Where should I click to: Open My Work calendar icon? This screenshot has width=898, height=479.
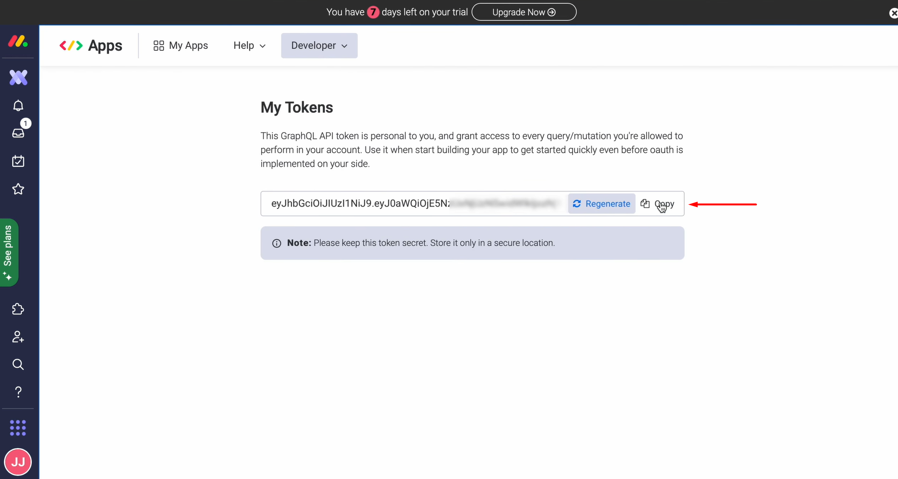(18, 161)
